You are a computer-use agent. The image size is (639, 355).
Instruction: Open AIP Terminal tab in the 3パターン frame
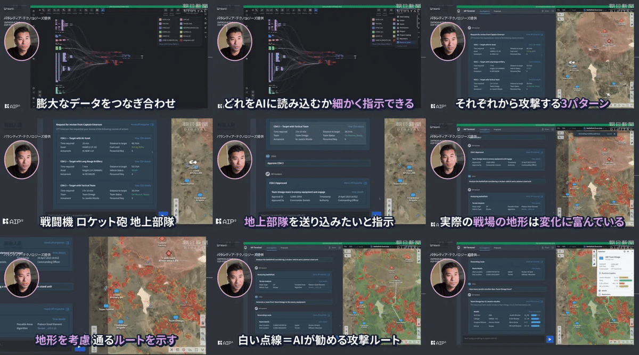coord(469,11)
